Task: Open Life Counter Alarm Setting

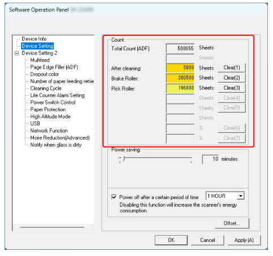Action: click(57, 95)
